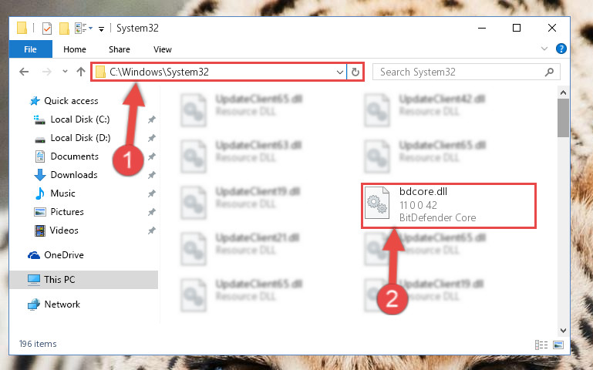Refresh the System32 folder view

(x=355, y=72)
